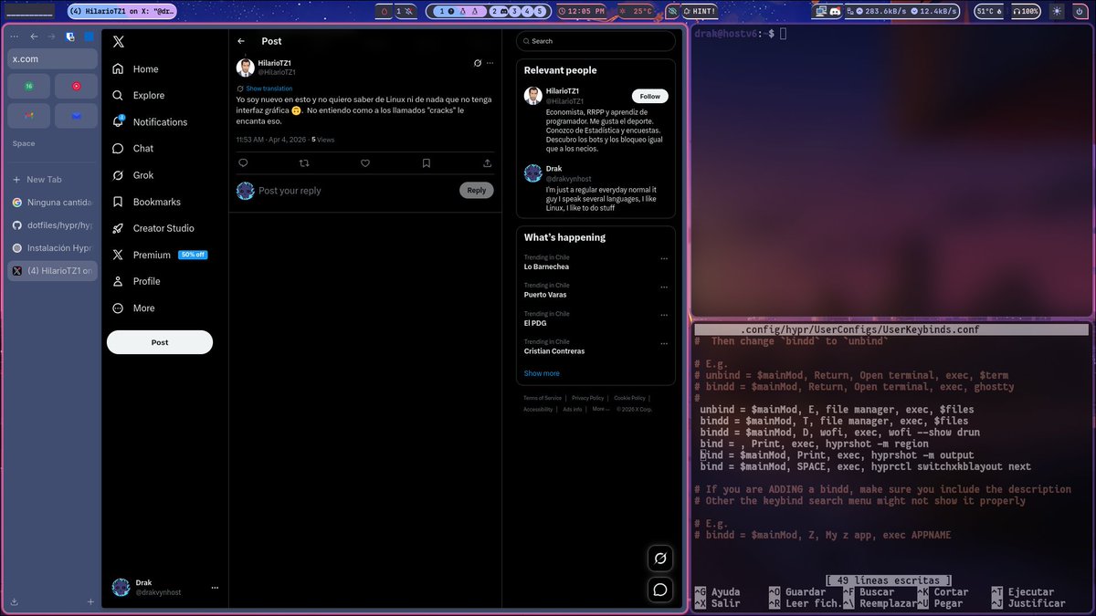Click the white Post button
Image resolution: width=1096 pixels, height=616 pixels.
[160, 342]
